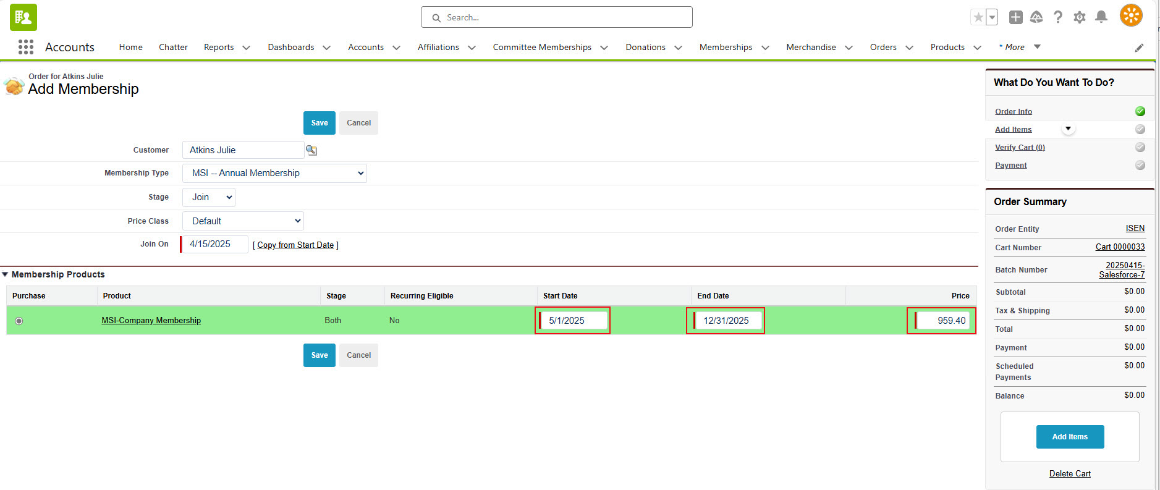1160x490 pixels.
Task: Open the notifications bell
Action: 1101,17
